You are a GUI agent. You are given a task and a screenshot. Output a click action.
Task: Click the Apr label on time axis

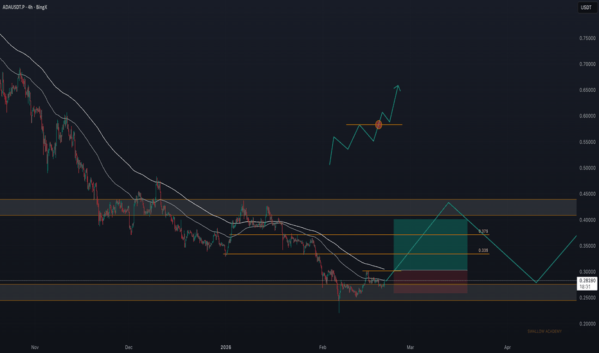tap(508, 346)
